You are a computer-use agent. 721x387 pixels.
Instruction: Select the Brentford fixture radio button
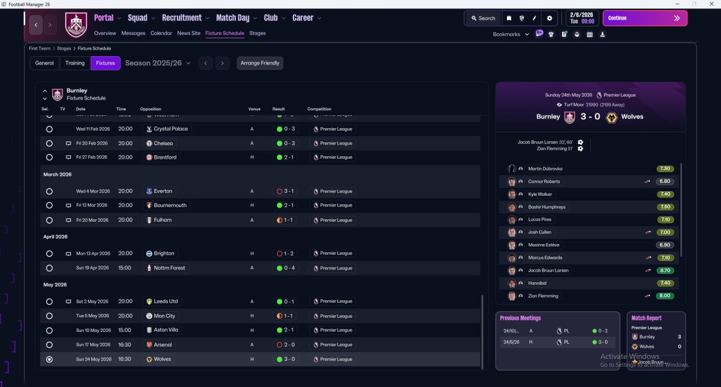(50, 157)
